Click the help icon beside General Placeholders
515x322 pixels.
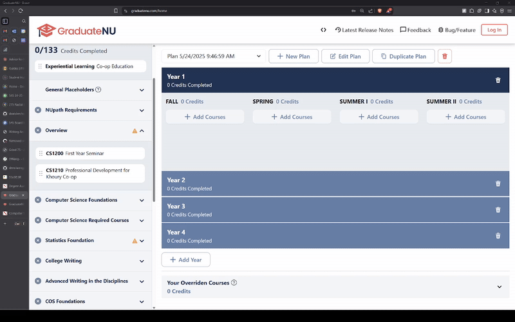coord(98,90)
